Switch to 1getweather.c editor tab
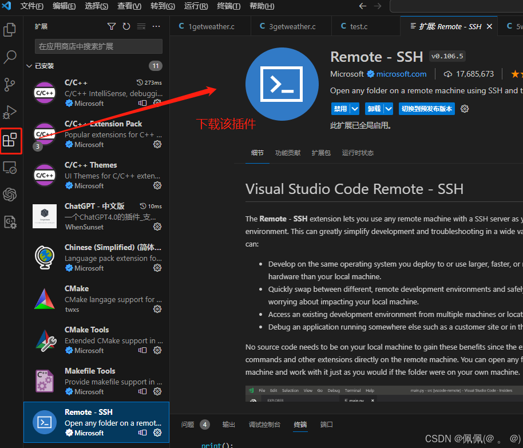Viewport: 523px width, 448px height. pyautogui.click(x=211, y=26)
